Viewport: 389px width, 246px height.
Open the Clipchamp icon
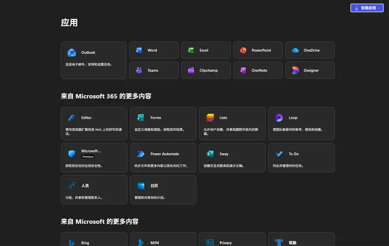(191, 70)
